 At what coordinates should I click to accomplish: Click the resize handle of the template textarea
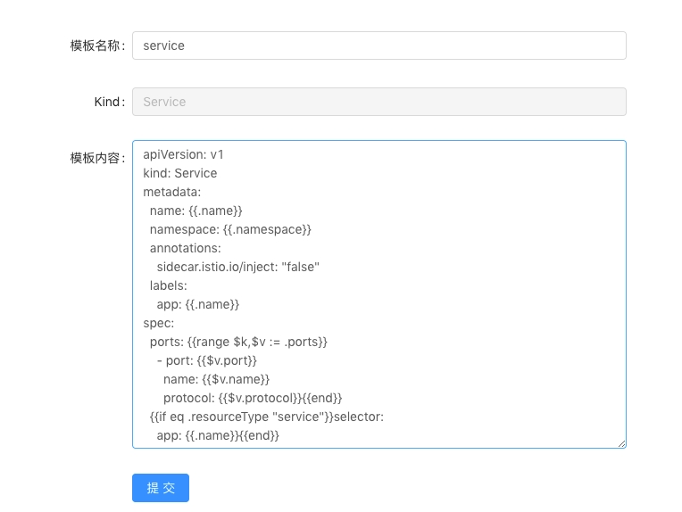click(620, 442)
